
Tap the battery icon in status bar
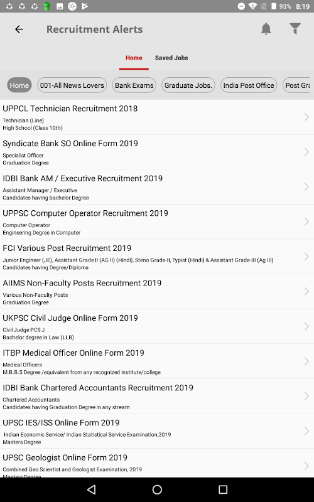(274, 6)
